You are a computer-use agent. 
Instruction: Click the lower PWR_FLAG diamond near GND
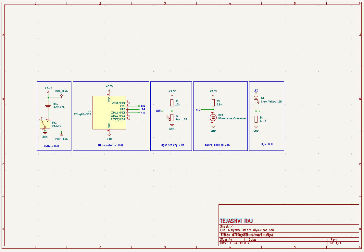pyautogui.click(x=61, y=135)
